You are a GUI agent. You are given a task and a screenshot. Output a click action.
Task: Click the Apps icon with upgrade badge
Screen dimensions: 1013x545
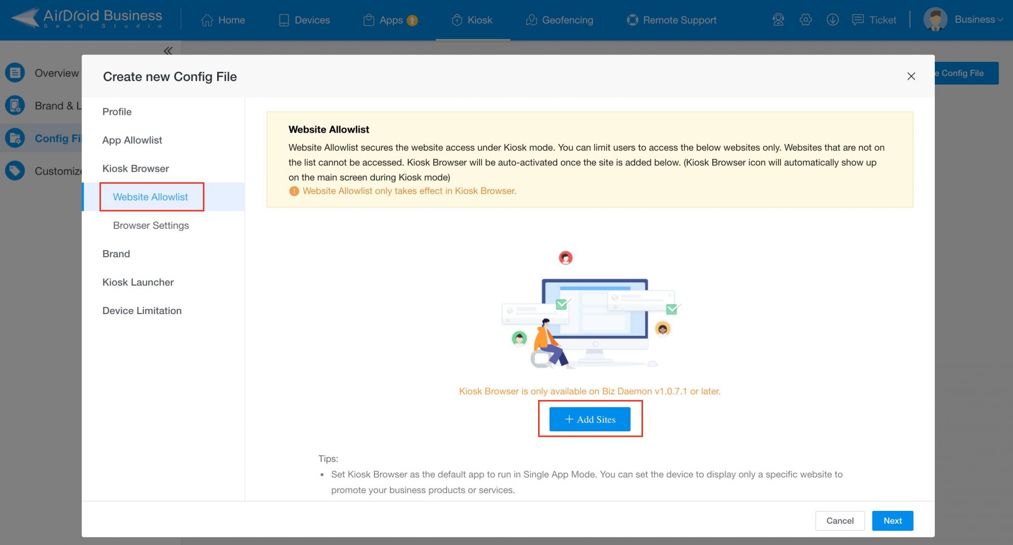tap(390, 20)
